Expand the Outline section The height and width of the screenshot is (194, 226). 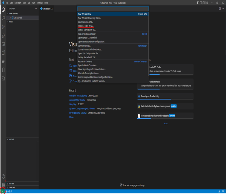coord(11,184)
